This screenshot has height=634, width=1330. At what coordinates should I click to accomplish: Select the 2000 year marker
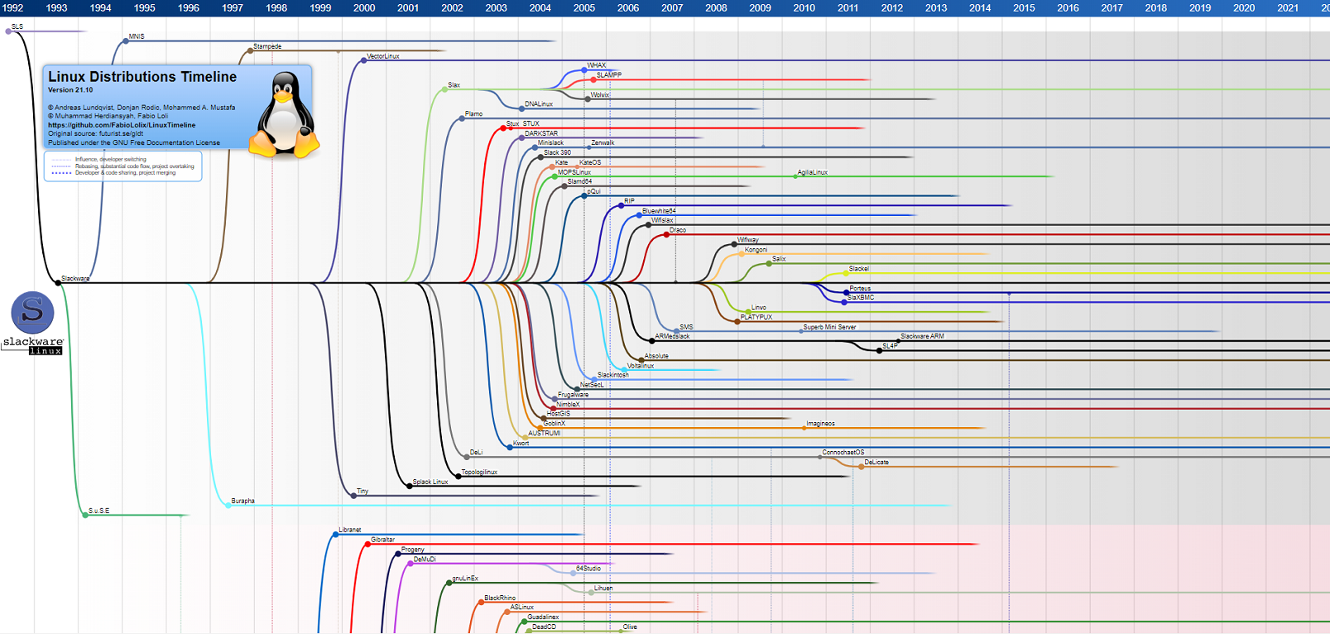click(364, 7)
